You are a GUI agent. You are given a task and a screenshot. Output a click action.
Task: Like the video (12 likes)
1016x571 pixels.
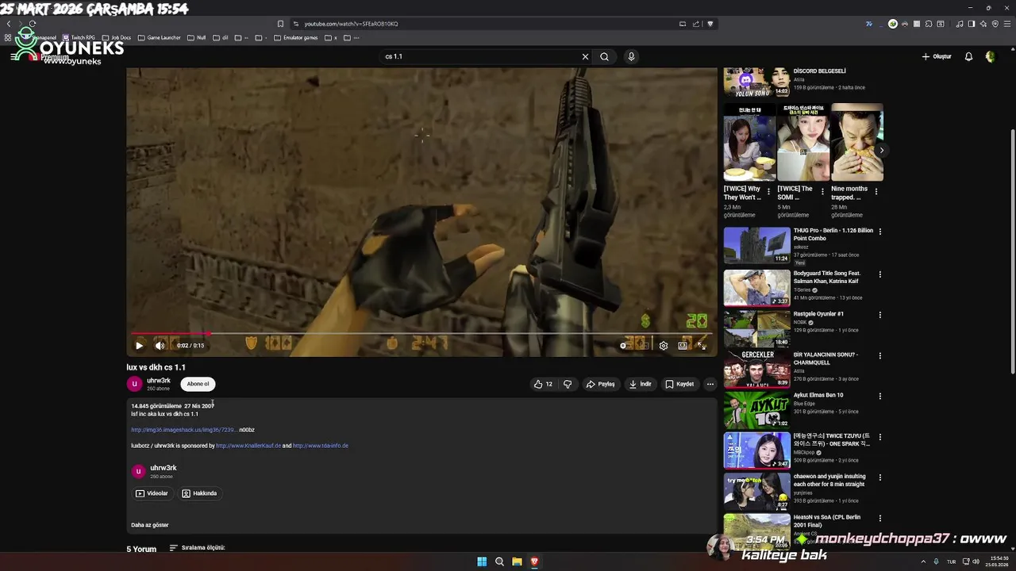click(x=544, y=384)
